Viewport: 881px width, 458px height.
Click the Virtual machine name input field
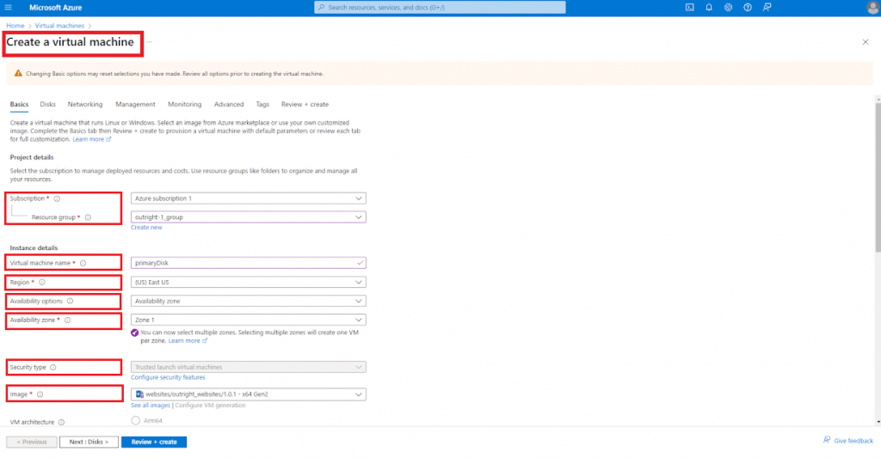coord(249,263)
